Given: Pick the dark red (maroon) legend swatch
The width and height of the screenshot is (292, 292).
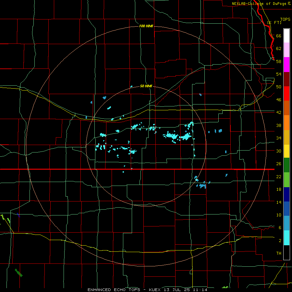Looking at the screenshot, I should (x=286, y=79).
